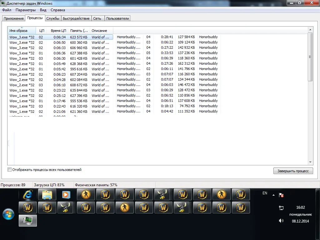Click the EN language indicator

(265, 193)
